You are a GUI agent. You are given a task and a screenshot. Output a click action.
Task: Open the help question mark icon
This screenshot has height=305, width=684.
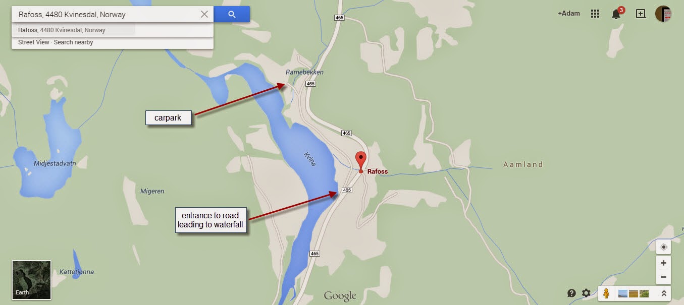pos(571,293)
